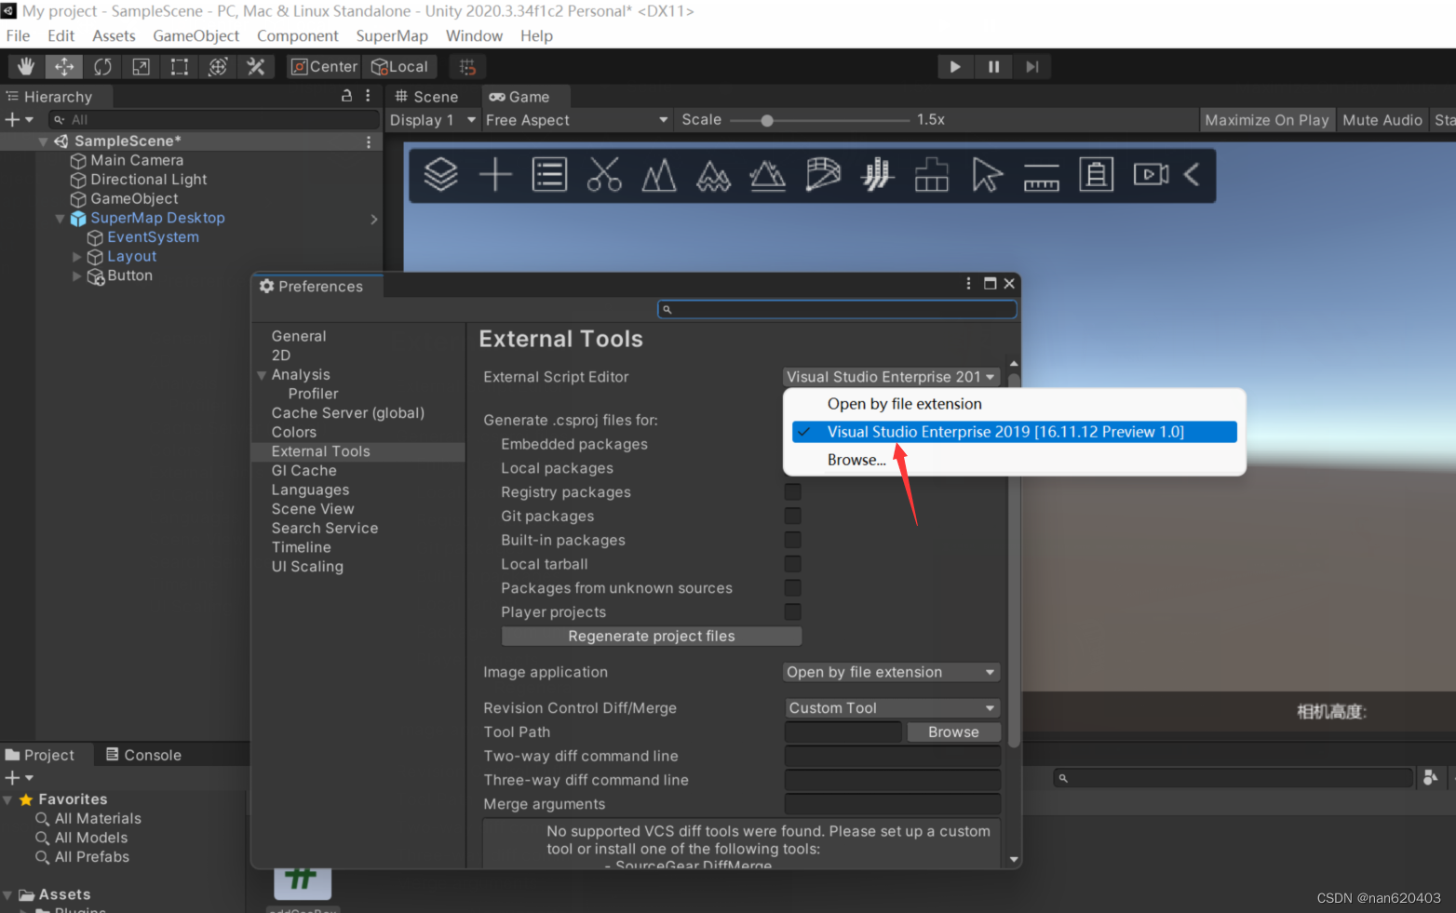Open the SuperMap menu
This screenshot has height=913, width=1456.
click(392, 35)
